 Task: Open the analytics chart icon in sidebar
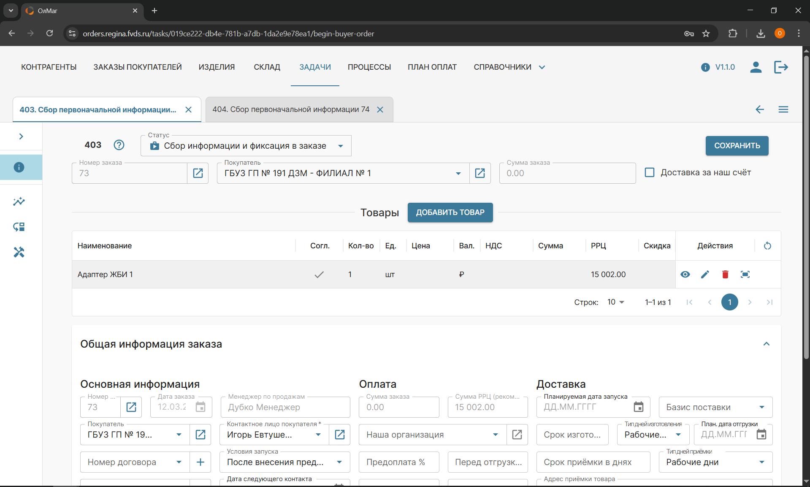(19, 201)
